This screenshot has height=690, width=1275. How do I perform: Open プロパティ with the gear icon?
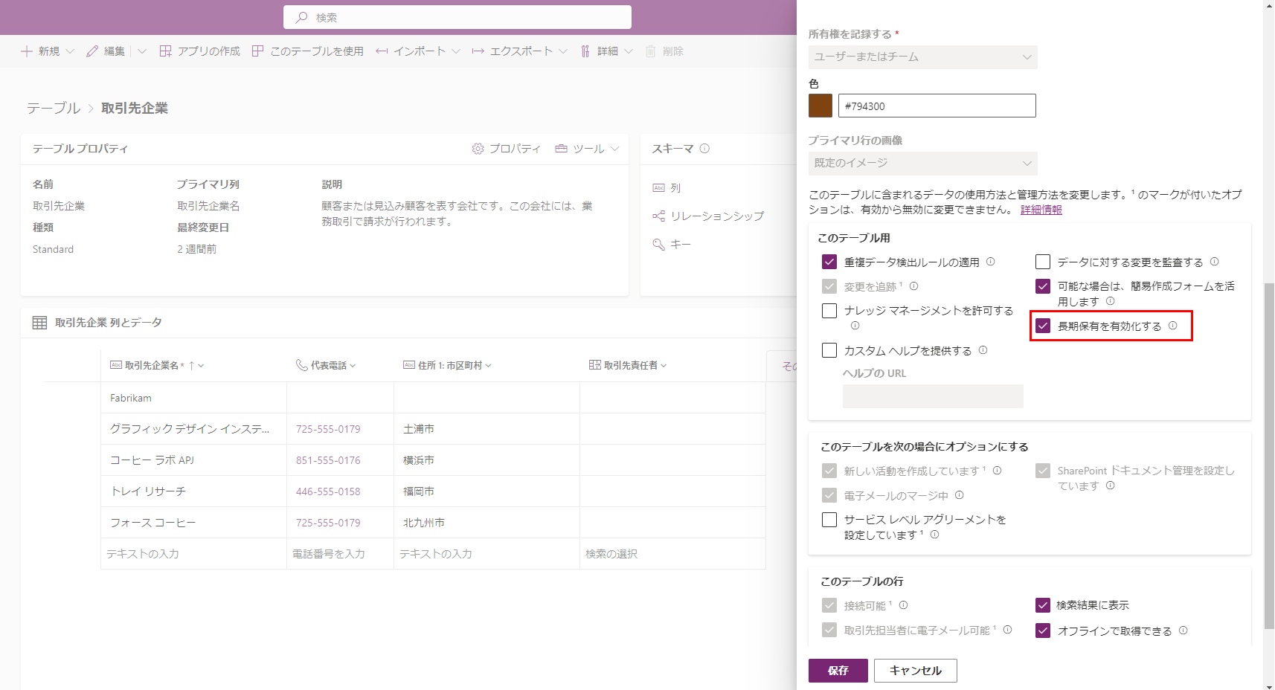point(507,148)
